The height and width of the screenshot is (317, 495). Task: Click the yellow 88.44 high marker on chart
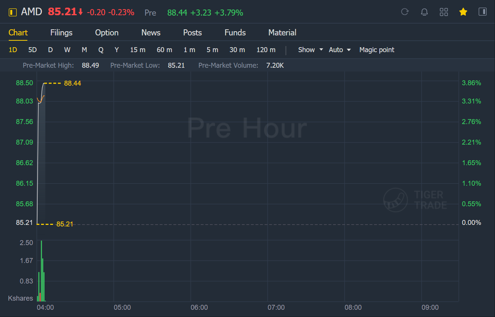click(x=72, y=83)
